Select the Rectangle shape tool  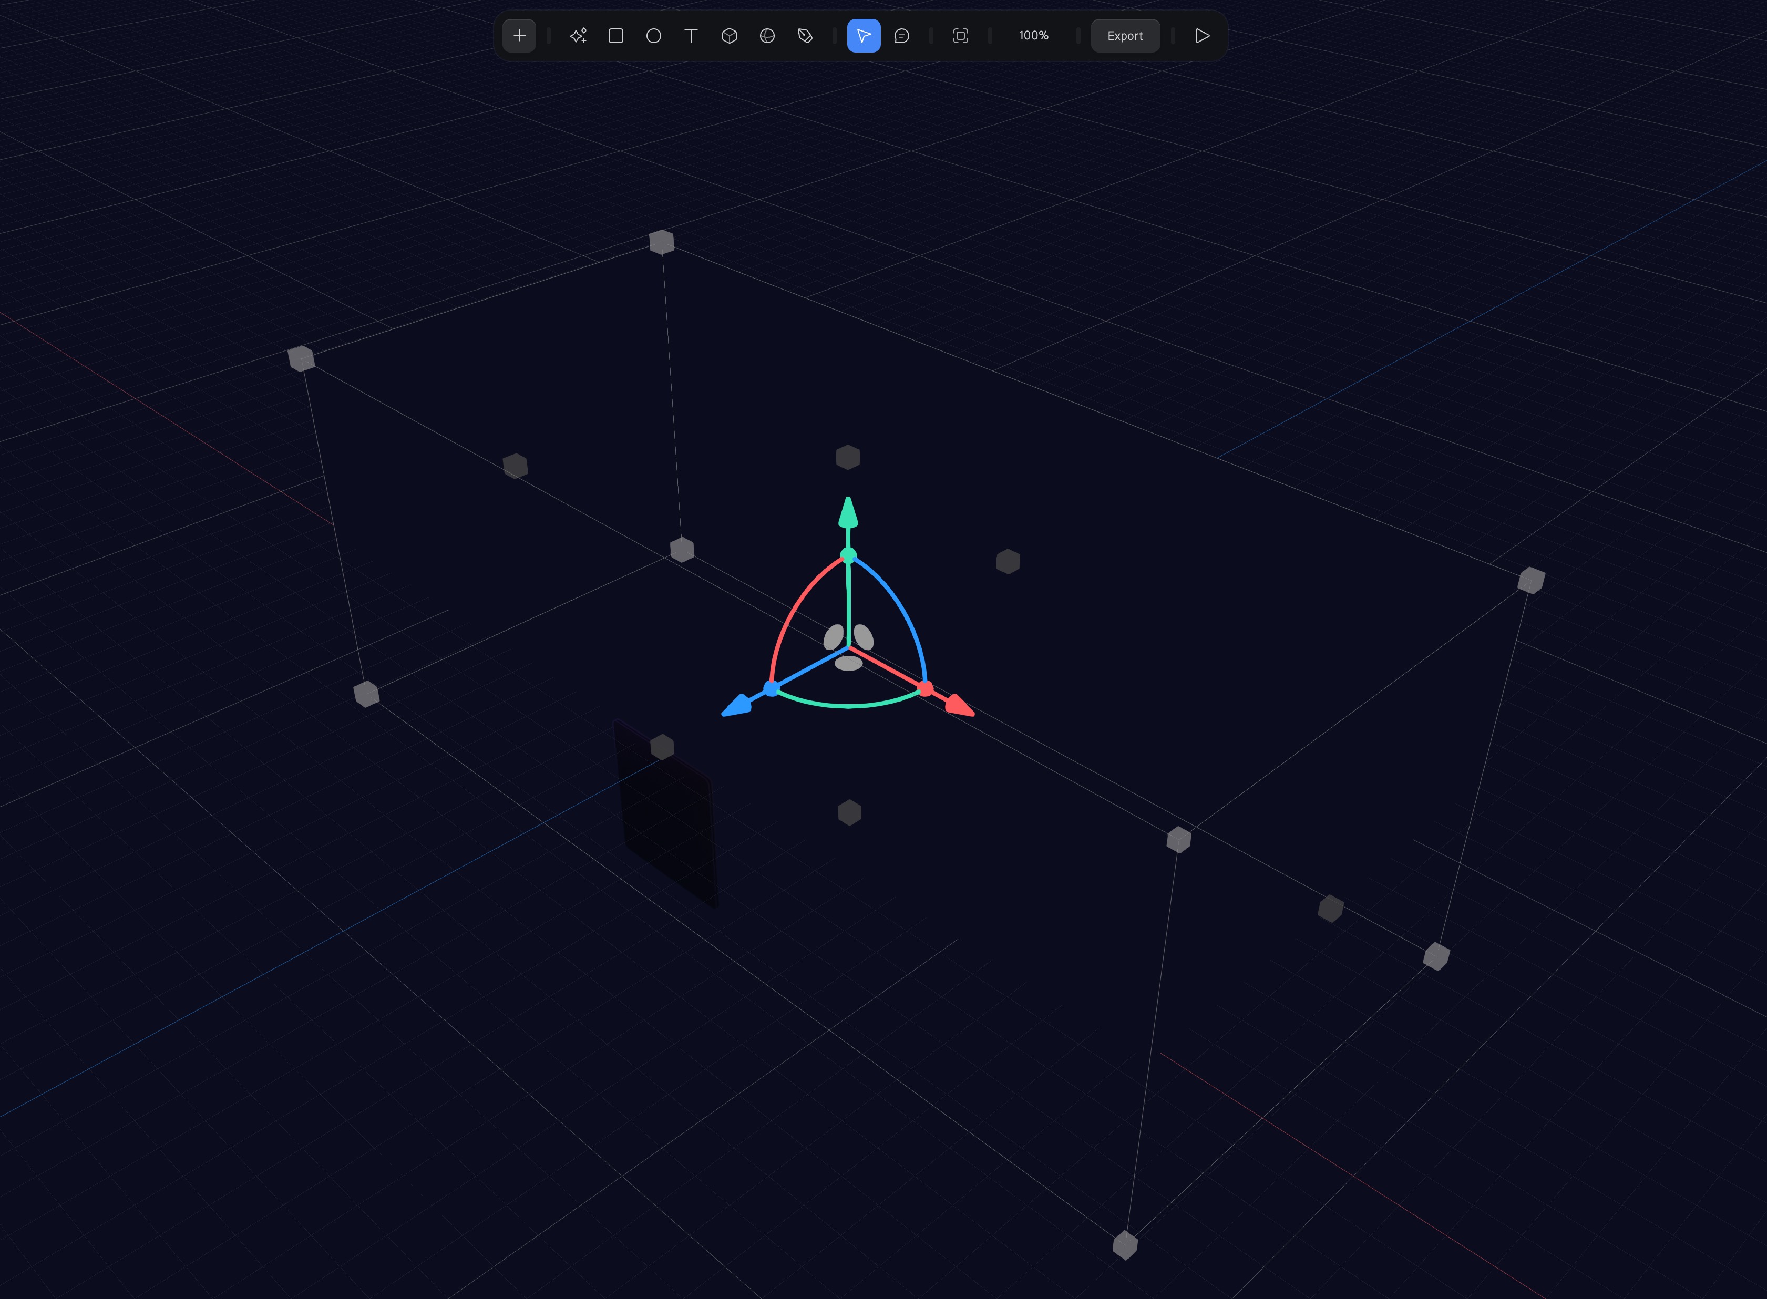[616, 35]
